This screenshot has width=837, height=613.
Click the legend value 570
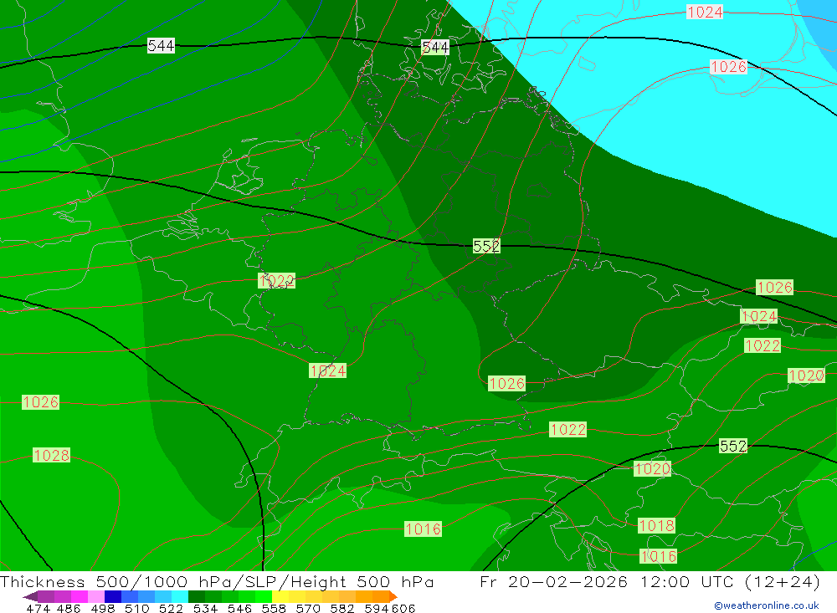(307, 608)
